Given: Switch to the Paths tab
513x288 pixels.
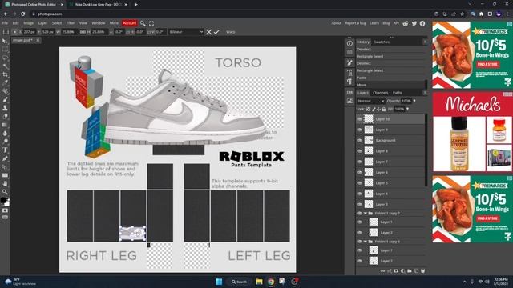Looking at the screenshot, I should click(x=398, y=93).
